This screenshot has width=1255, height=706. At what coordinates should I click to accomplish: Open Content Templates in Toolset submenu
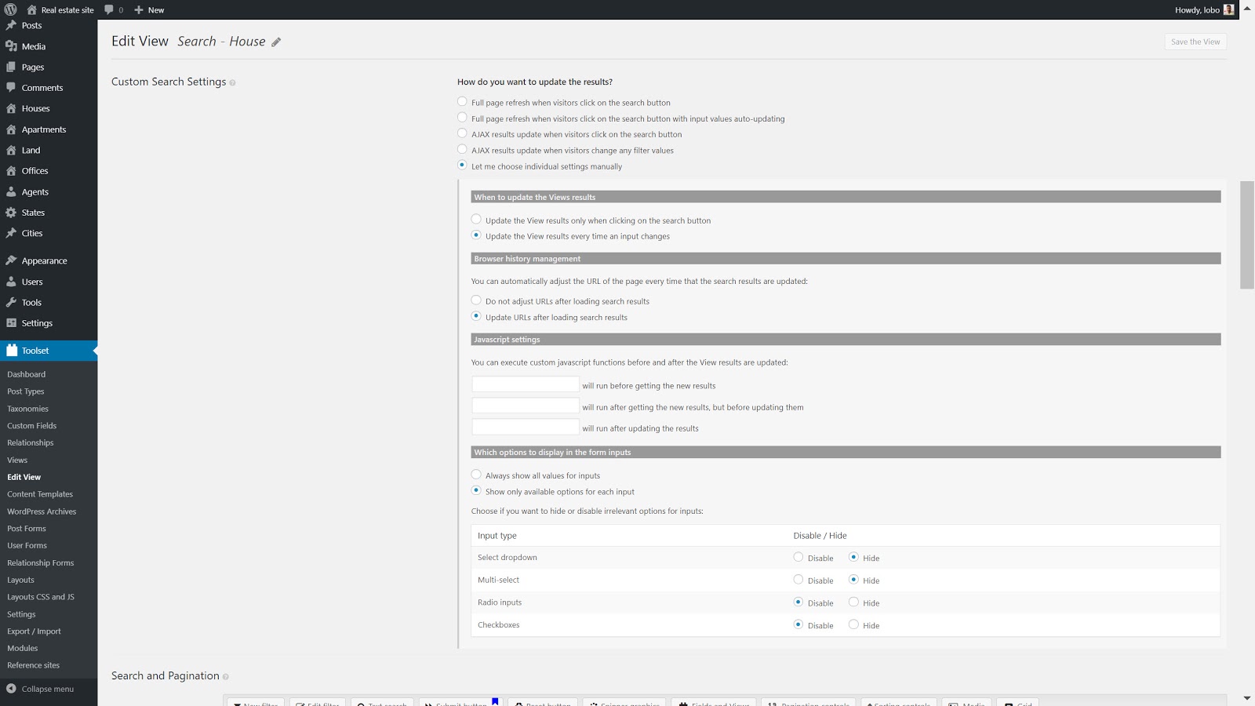pyautogui.click(x=40, y=494)
